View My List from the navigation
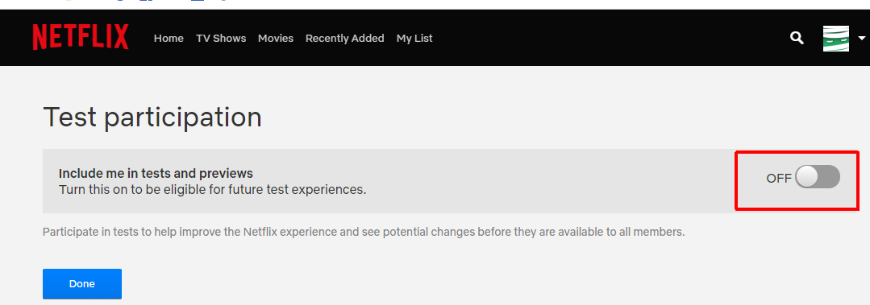 coord(414,38)
